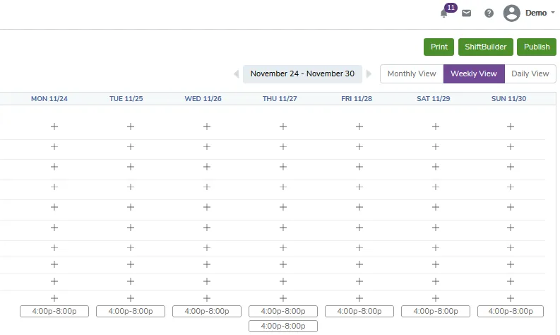Add shift with topmost plus under FRI 11/28
Screen dimensions: 560x335
click(x=359, y=127)
